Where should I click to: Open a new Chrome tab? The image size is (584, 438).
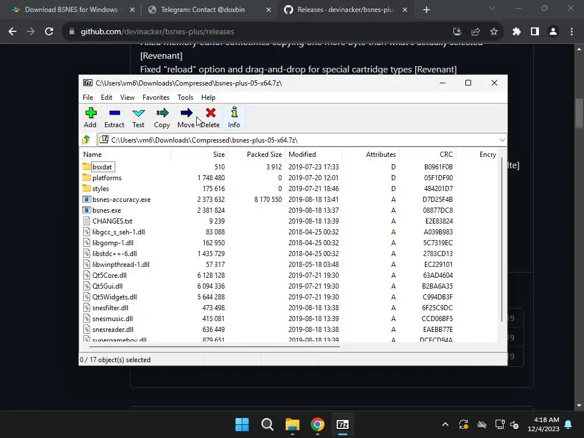427,10
